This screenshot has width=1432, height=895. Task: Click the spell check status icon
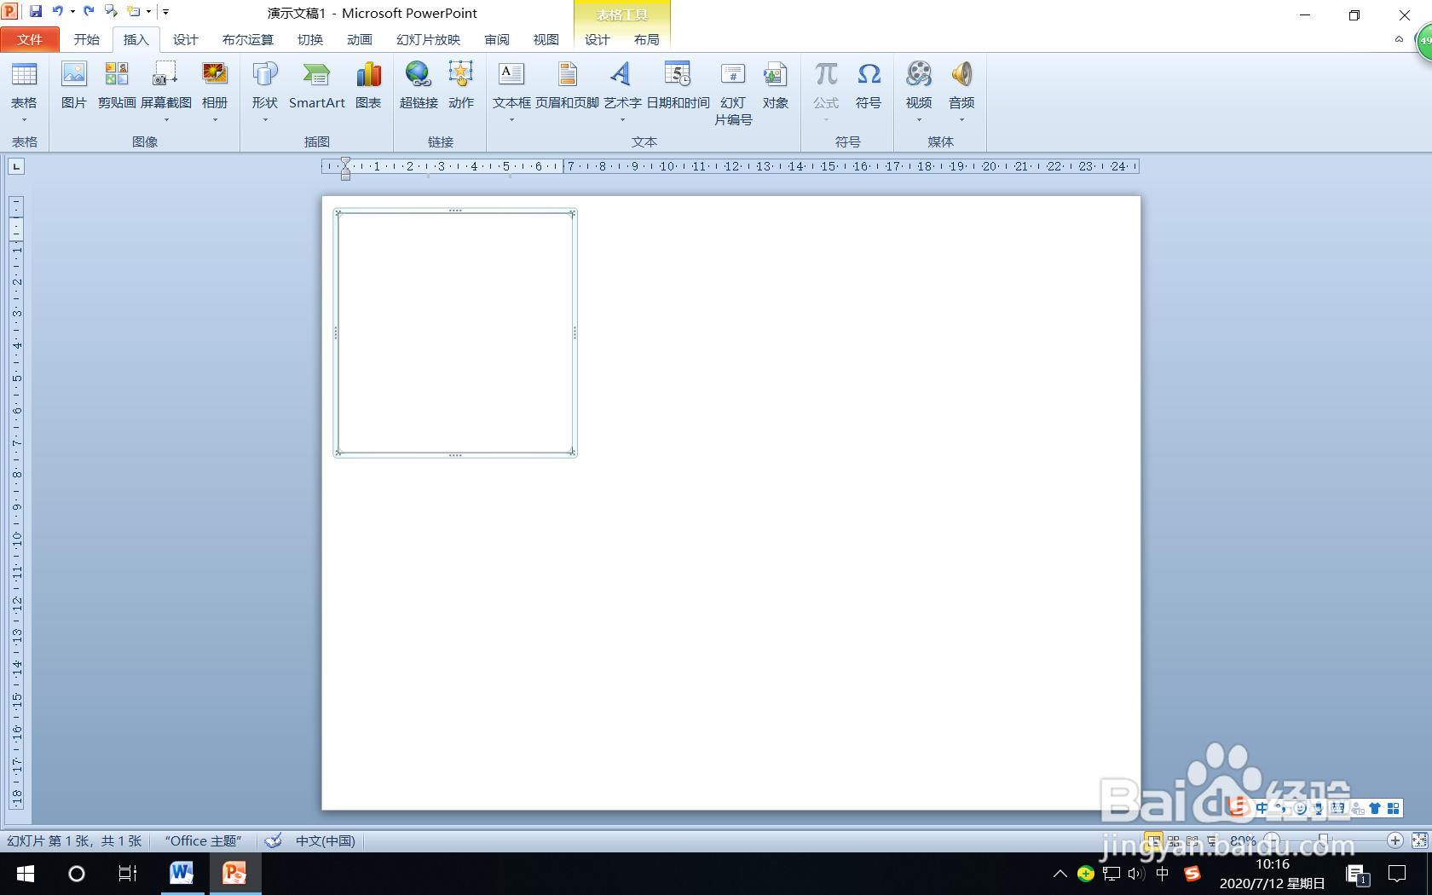[x=273, y=841]
